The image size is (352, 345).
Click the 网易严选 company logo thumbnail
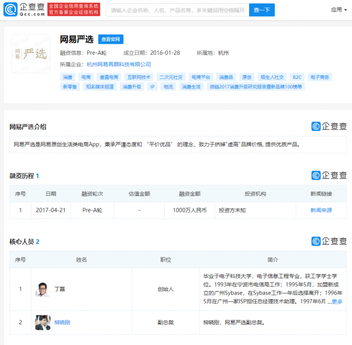[31, 54]
